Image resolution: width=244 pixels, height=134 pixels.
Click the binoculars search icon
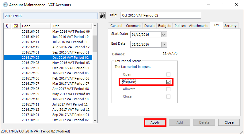[103, 16]
